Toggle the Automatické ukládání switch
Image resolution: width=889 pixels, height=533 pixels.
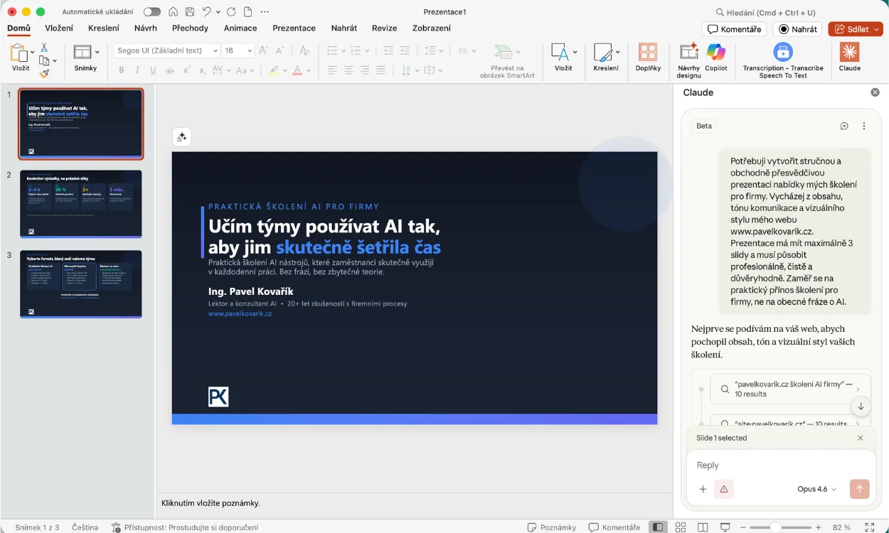(x=151, y=12)
